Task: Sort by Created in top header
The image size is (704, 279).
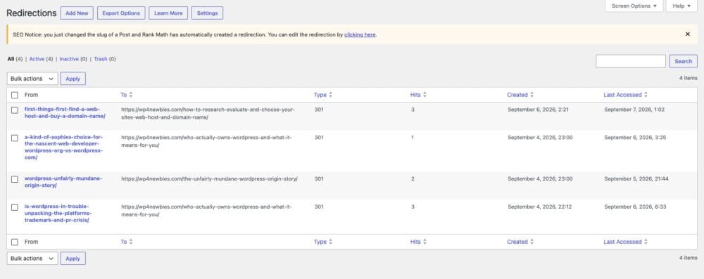Action: pyautogui.click(x=520, y=95)
